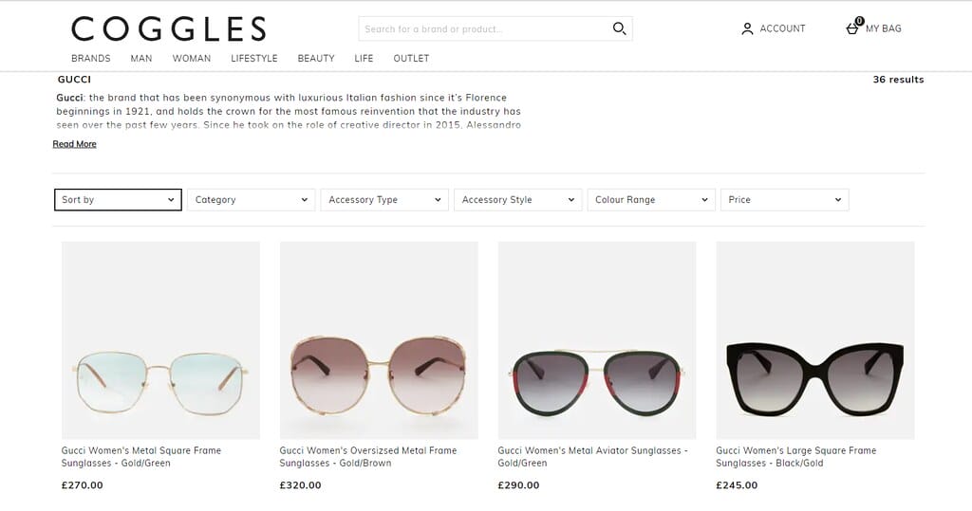Select the Woman menu item
The width and height of the screenshot is (972, 511).
click(x=192, y=59)
